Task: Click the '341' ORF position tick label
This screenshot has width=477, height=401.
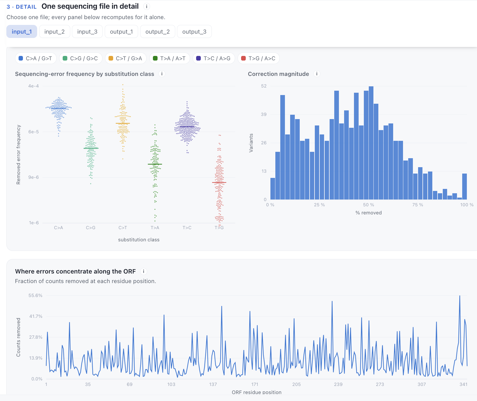Action: click(x=463, y=384)
